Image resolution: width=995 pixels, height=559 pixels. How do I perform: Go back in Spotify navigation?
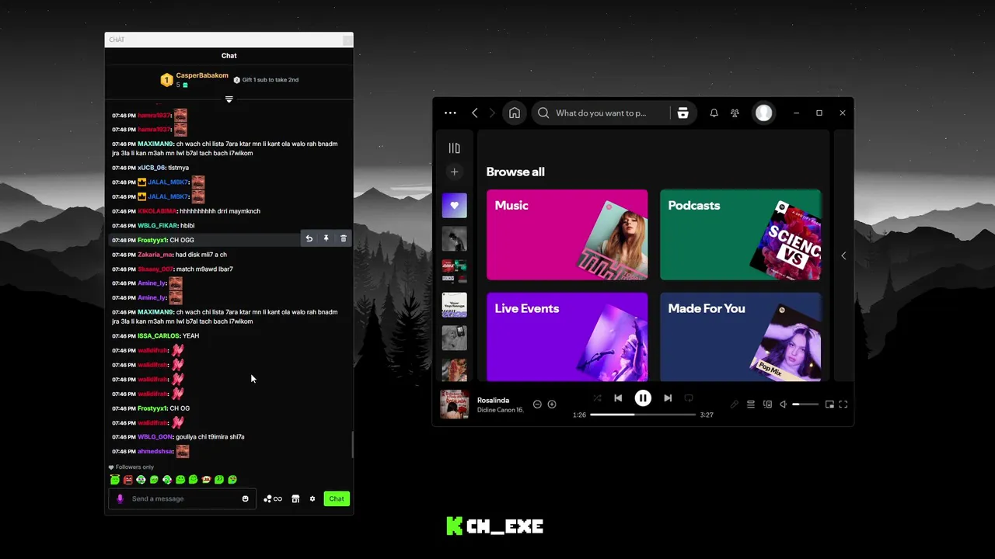click(475, 113)
